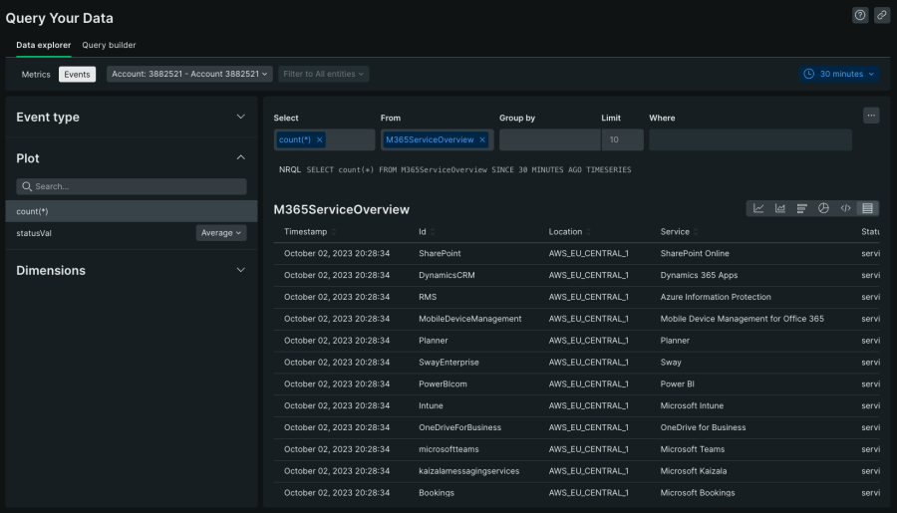Viewport: 897px width, 513px height.
Task: Click the OneDriveForBusiness Id cell
Action: click(x=459, y=427)
